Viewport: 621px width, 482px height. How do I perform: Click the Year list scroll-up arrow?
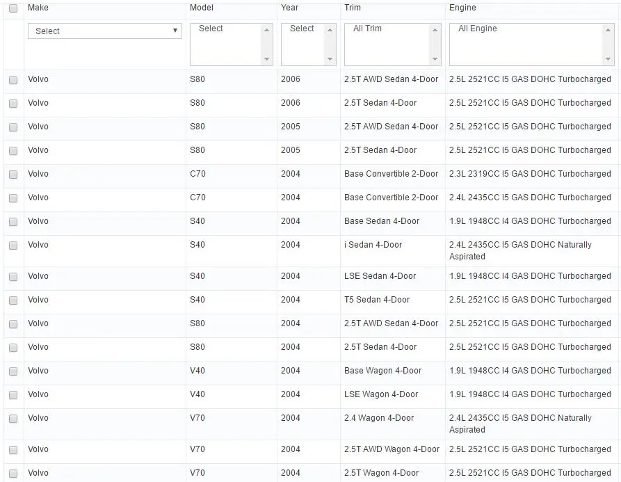(x=330, y=30)
